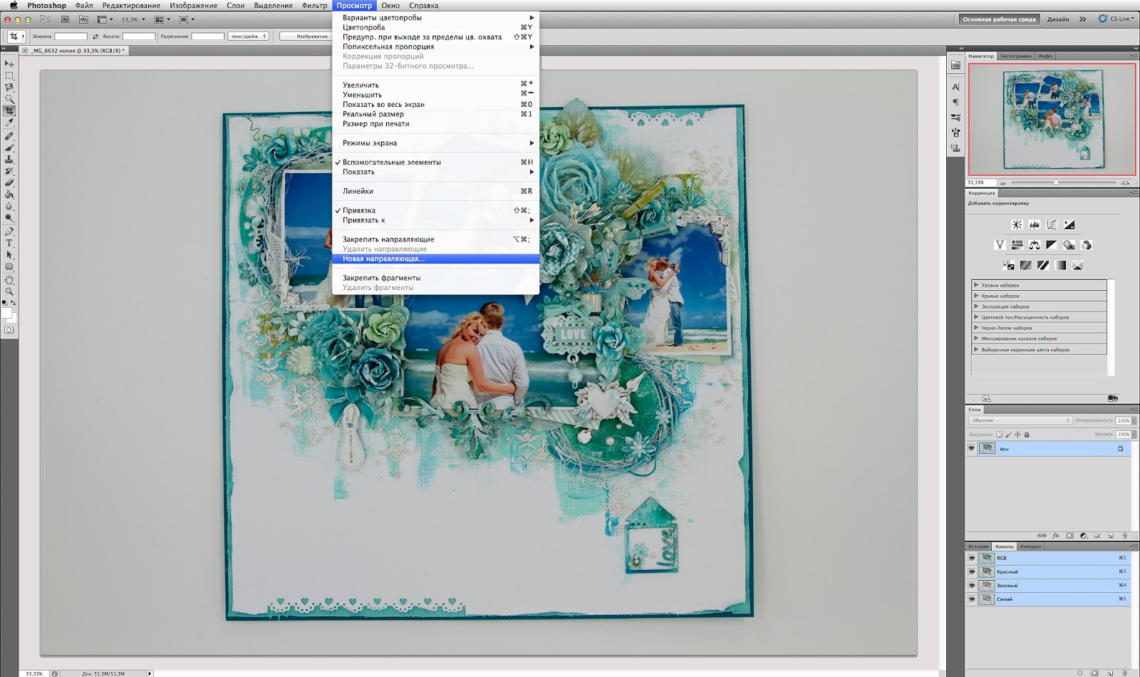This screenshot has height=677, width=1140.
Task: Toggle visibility of the Синий channel
Action: [x=972, y=599]
